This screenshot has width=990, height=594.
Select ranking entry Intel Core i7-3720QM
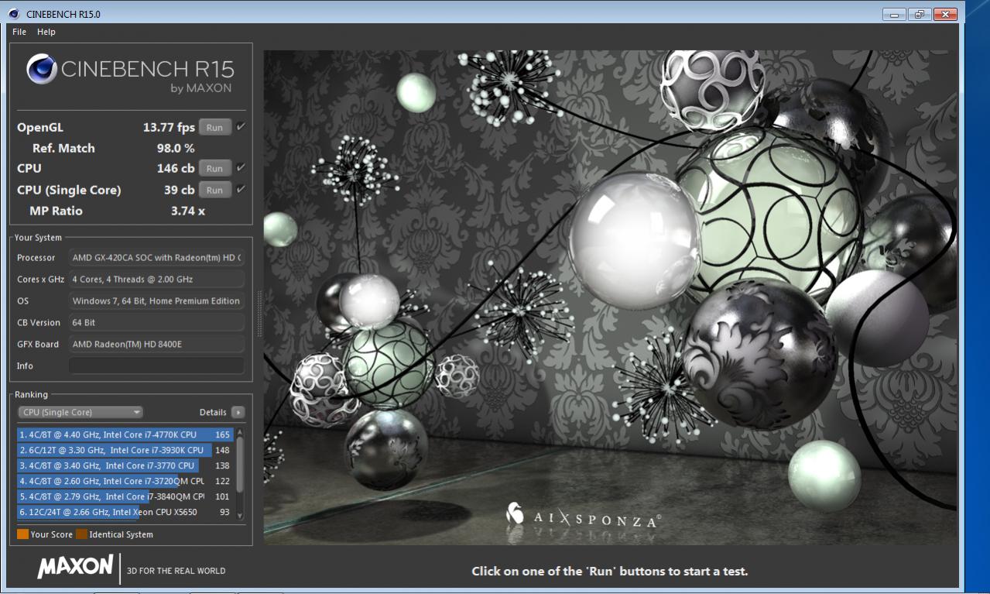pos(125,481)
